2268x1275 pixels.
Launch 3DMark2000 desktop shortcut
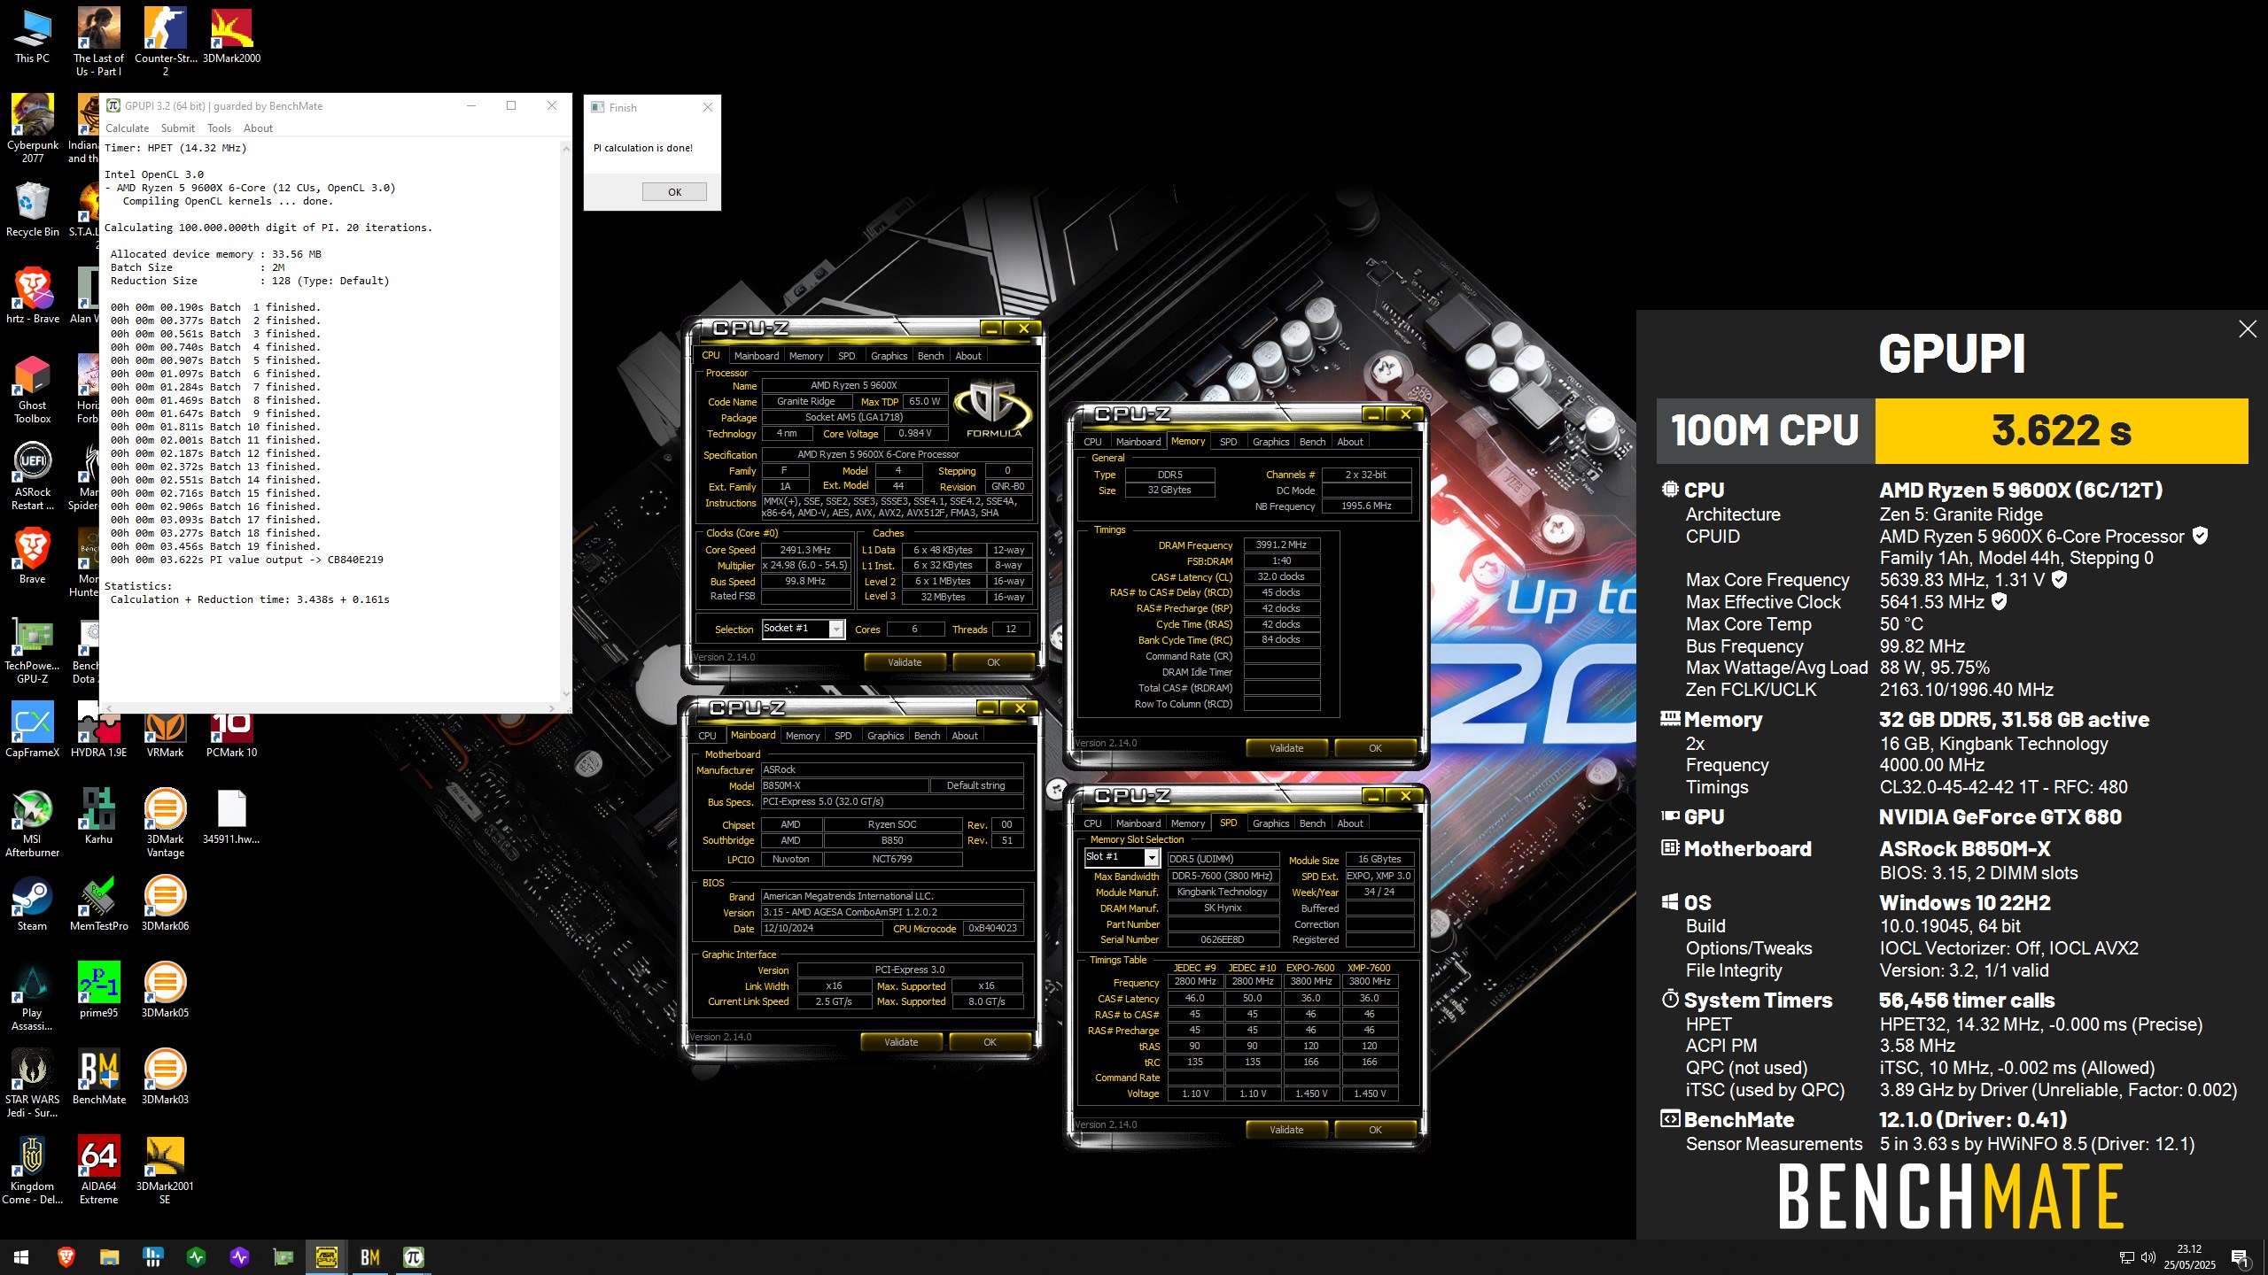click(231, 37)
